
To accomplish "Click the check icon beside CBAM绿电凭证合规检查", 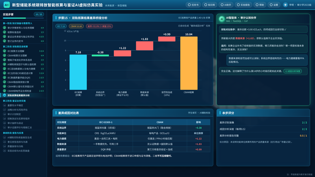I will coord(4,91).
